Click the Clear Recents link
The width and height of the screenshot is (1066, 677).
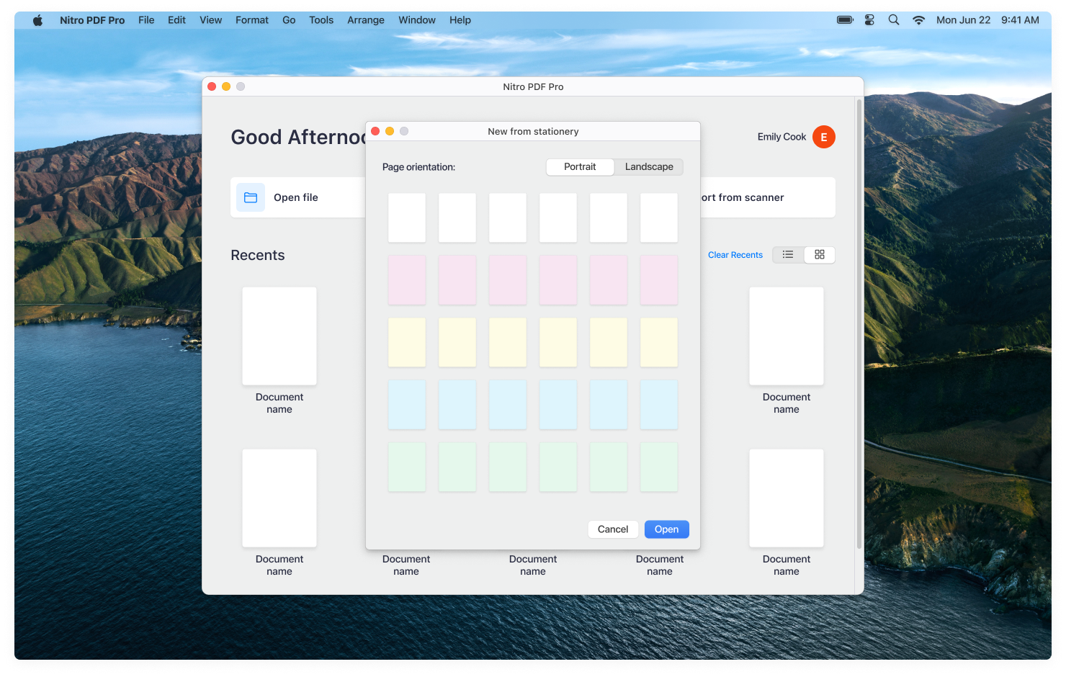(x=735, y=254)
